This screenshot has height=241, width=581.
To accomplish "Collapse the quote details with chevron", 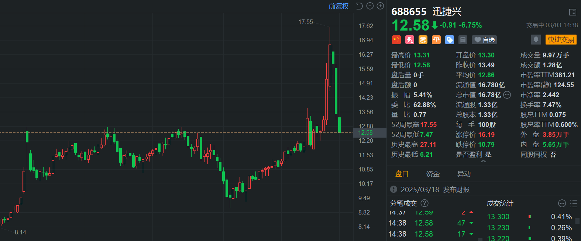I will 484,162.
